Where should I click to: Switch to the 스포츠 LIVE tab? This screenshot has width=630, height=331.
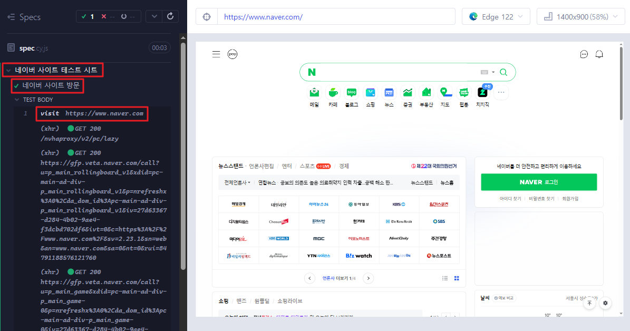pyautogui.click(x=315, y=167)
